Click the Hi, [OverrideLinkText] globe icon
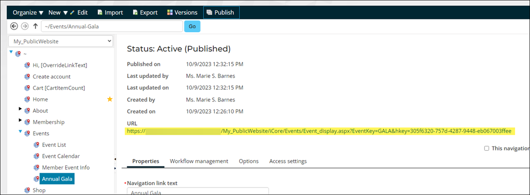 pos(27,66)
